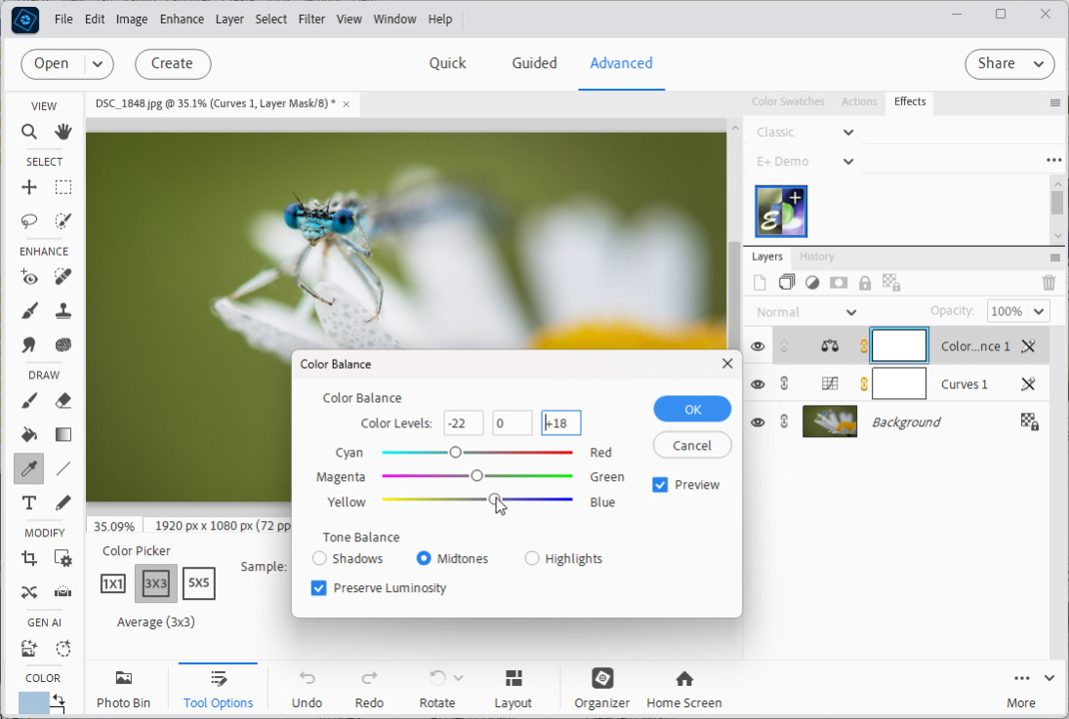Click the foreground color swatch
This screenshot has width=1069, height=719.
(x=33, y=702)
